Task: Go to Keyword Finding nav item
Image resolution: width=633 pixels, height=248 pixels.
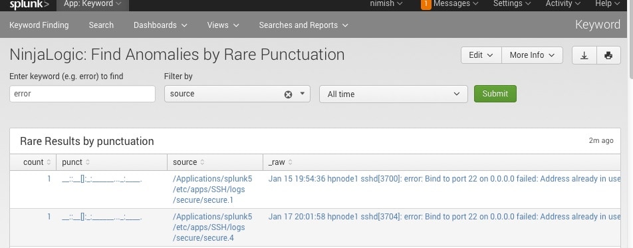Action: (39, 25)
